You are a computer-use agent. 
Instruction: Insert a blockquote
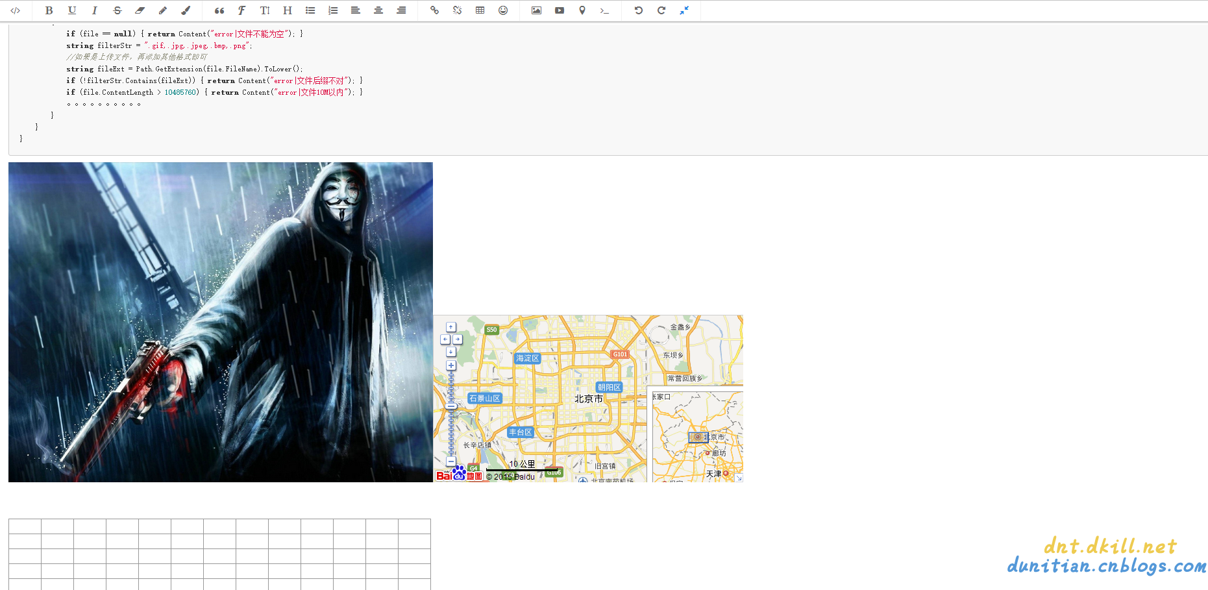[x=219, y=10]
